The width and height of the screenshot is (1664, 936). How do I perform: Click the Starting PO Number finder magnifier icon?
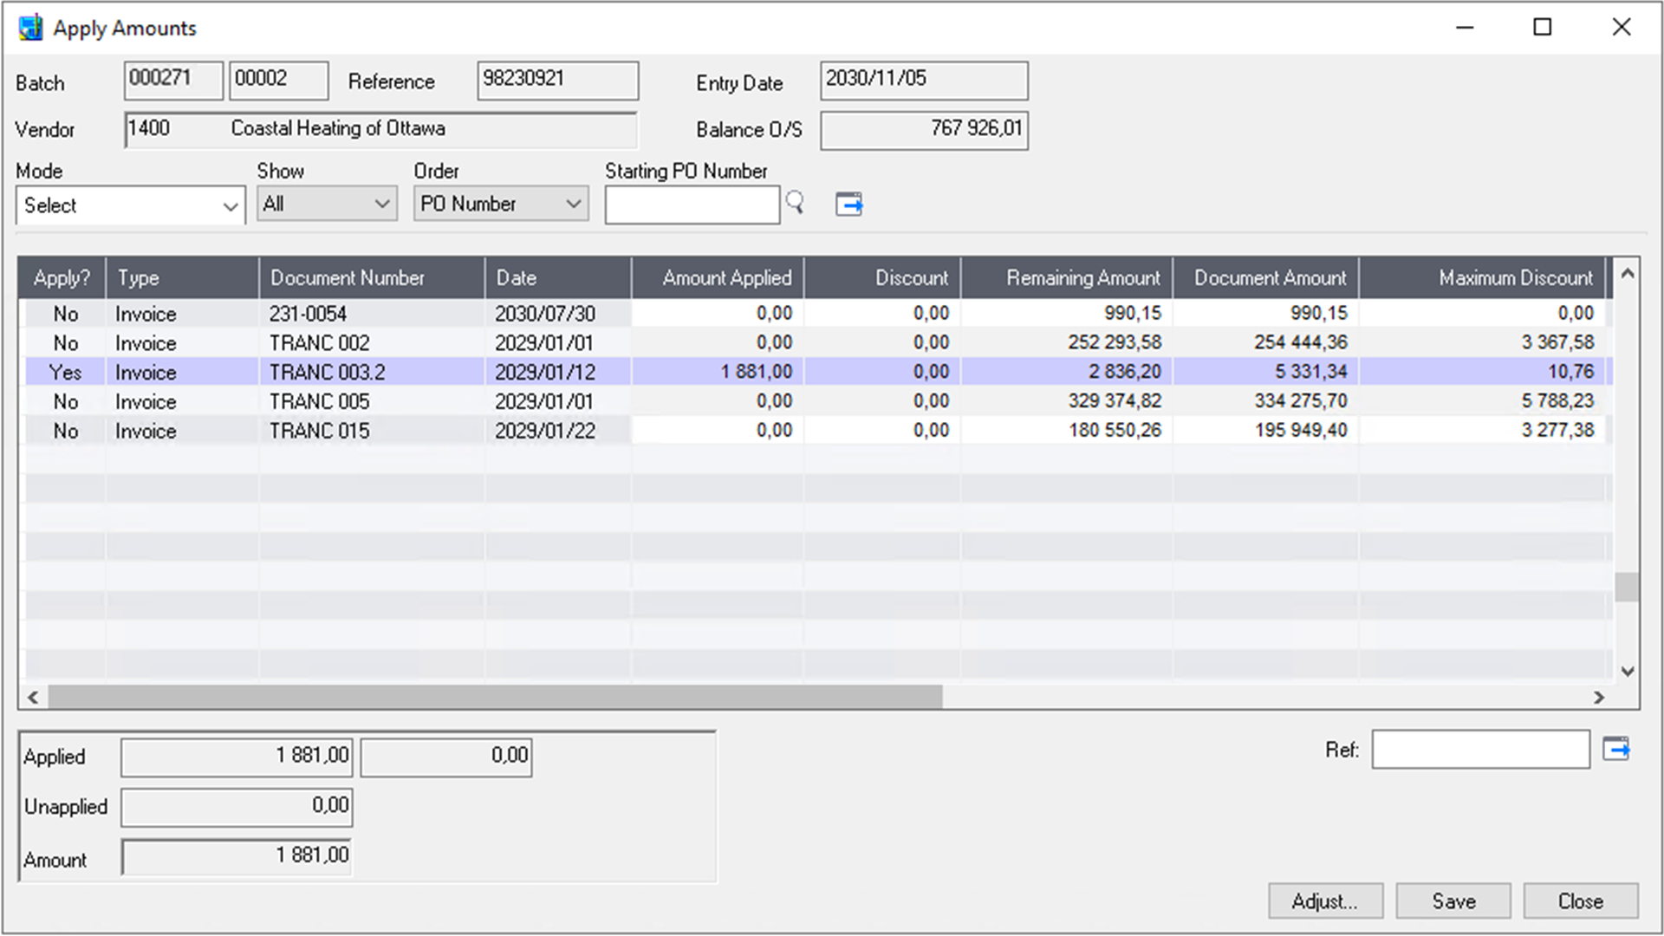(x=795, y=204)
